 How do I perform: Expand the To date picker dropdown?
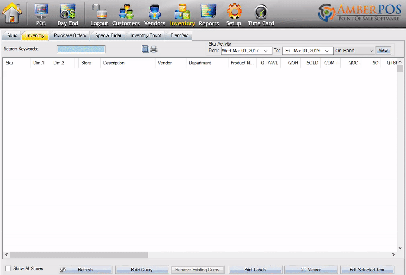tap(327, 51)
